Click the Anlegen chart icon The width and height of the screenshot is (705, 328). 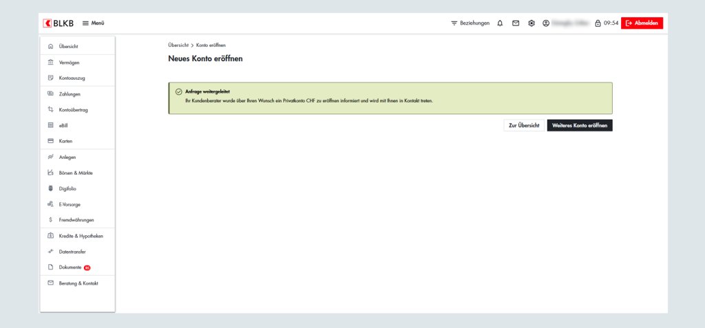[x=50, y=157]
